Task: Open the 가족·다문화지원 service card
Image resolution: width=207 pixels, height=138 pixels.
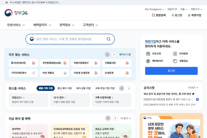Action: pos(112,100)
